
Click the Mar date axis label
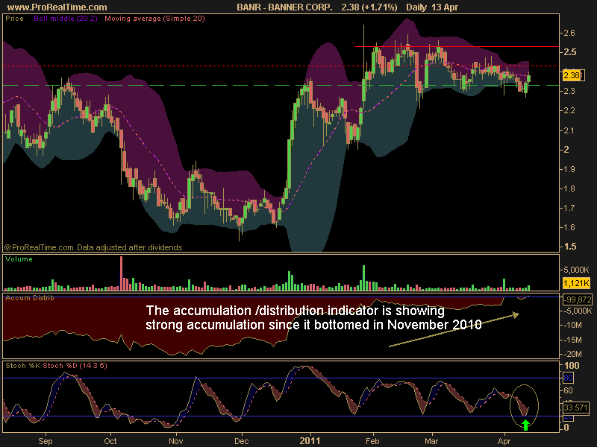[431, 441]
